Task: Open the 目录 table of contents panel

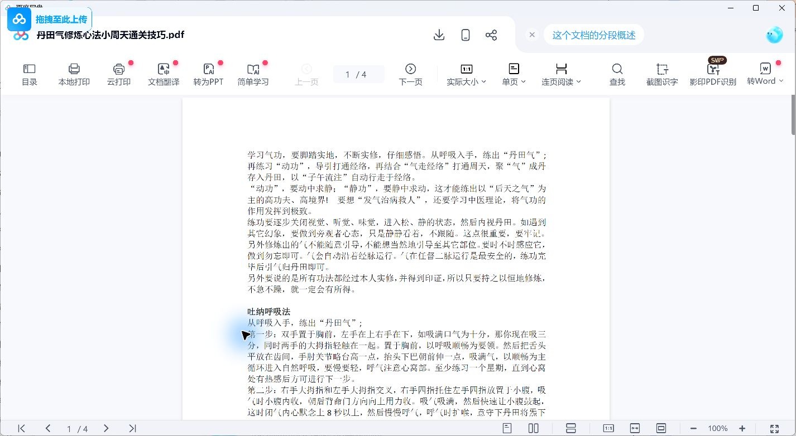Action: 29,75
